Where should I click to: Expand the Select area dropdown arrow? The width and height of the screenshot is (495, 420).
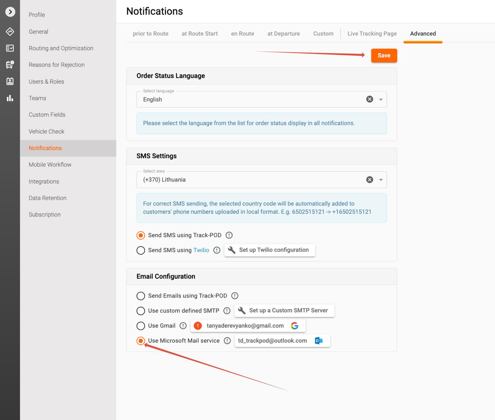click(381, 180)
